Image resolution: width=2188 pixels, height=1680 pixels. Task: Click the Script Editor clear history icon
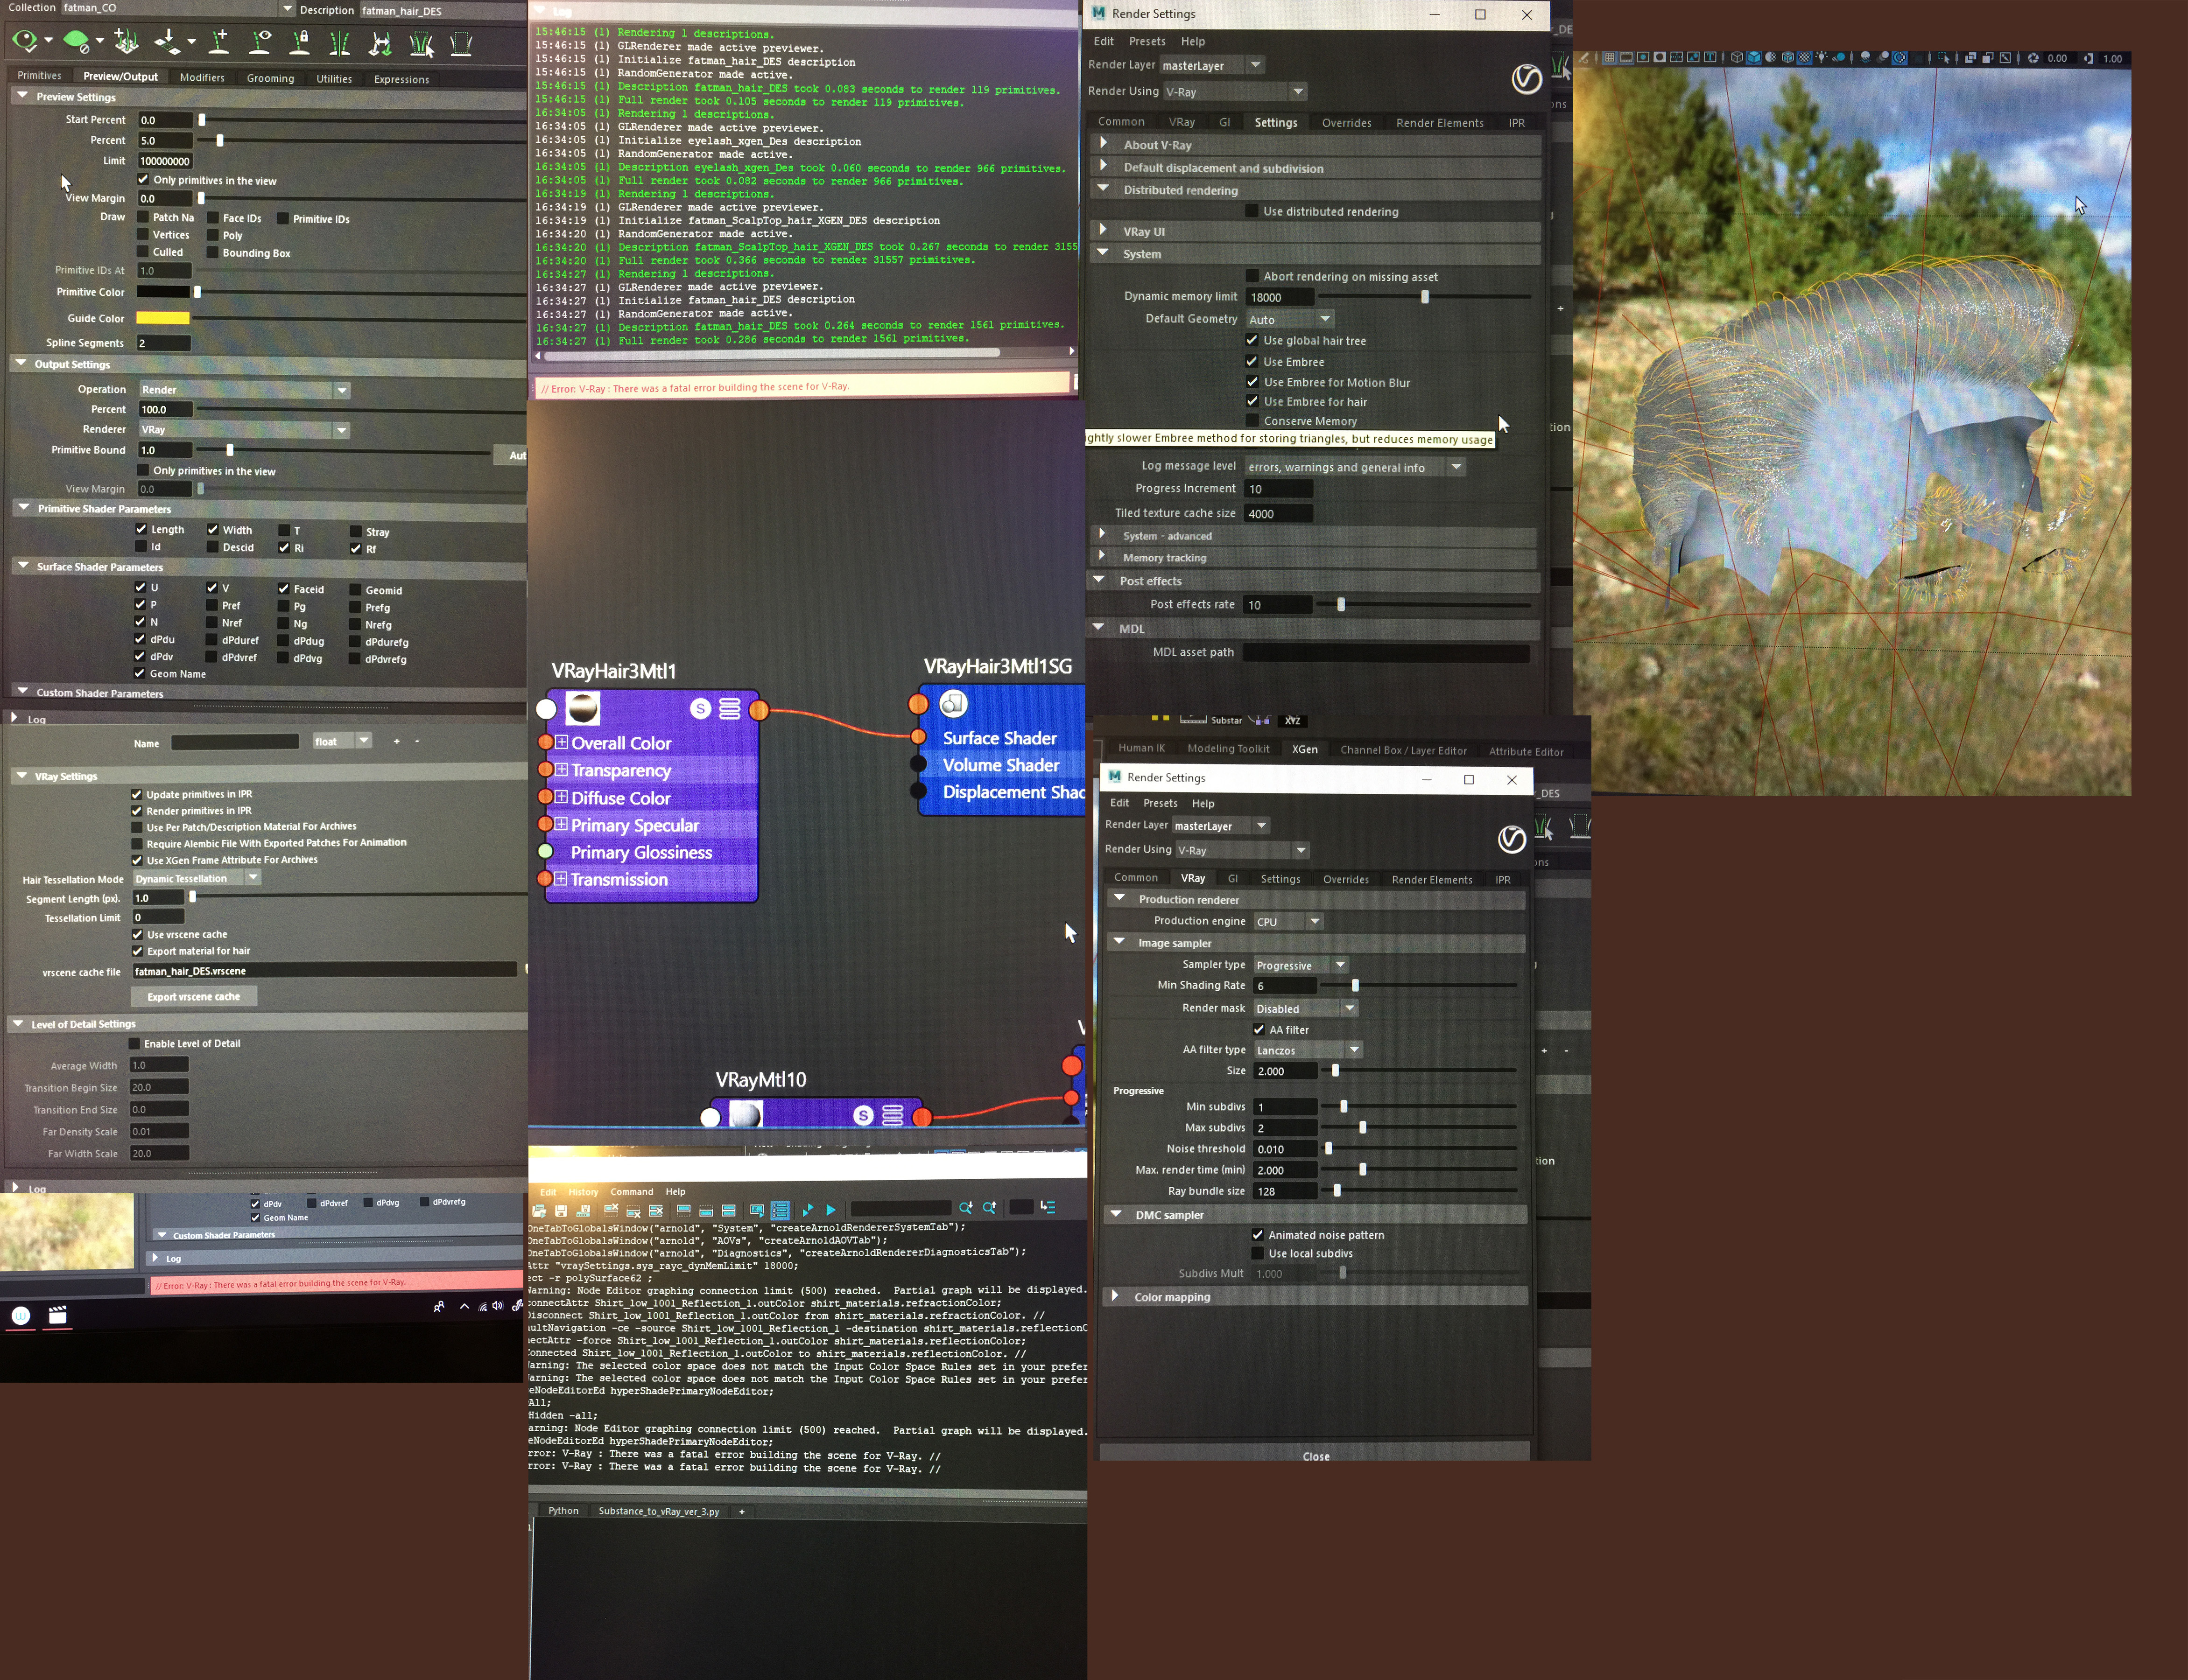(x=610, y=1210)
